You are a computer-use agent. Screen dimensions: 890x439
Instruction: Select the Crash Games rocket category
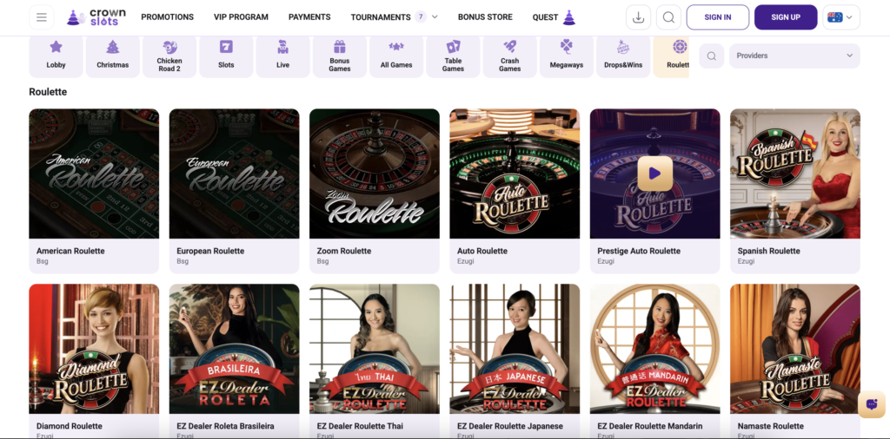(x=509, y=56)
